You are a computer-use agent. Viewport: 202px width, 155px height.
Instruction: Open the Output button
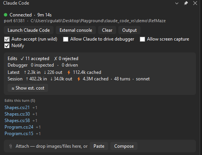coord(129,30)
